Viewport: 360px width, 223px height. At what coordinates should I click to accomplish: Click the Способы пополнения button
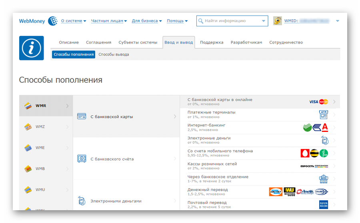[x=74, y=54]
